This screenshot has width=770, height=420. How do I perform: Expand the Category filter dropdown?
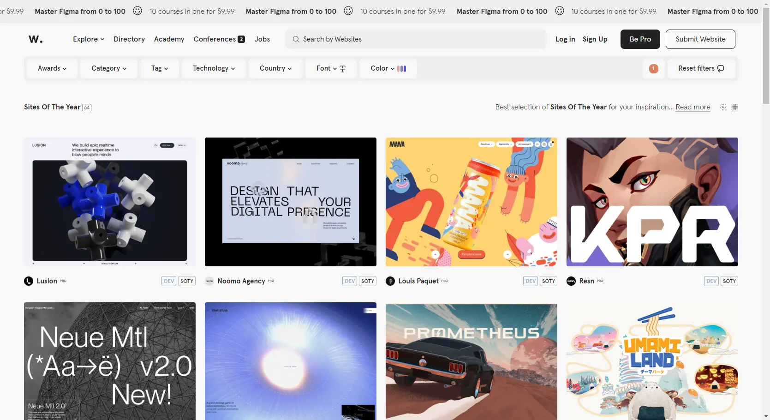[x=109, y=68]
